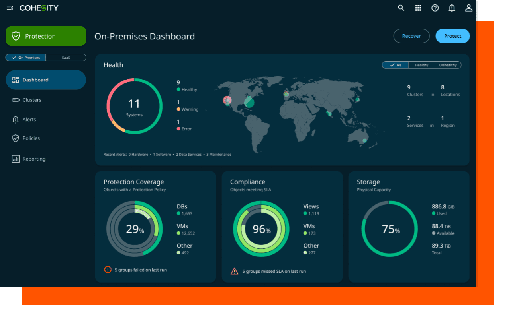Open the user profile icon

[469, 8]
